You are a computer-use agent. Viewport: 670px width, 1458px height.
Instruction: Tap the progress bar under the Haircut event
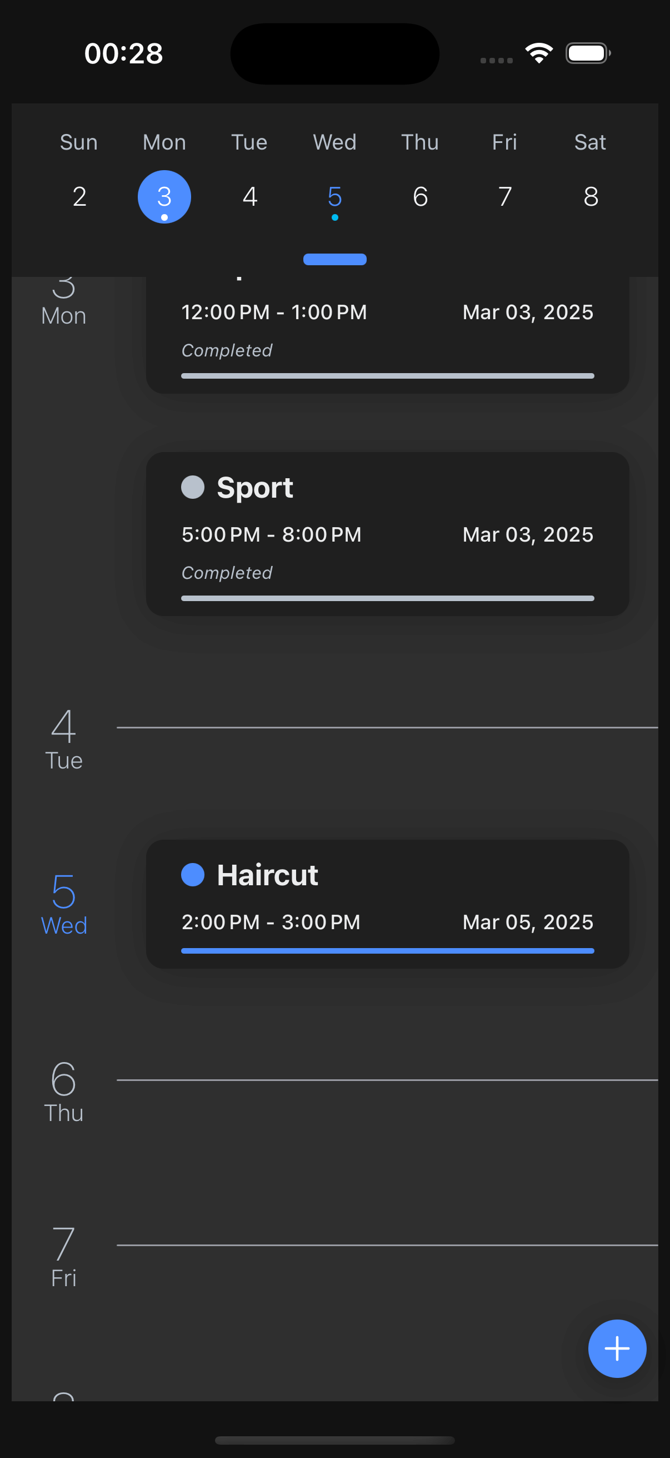[x=387, y=950]
